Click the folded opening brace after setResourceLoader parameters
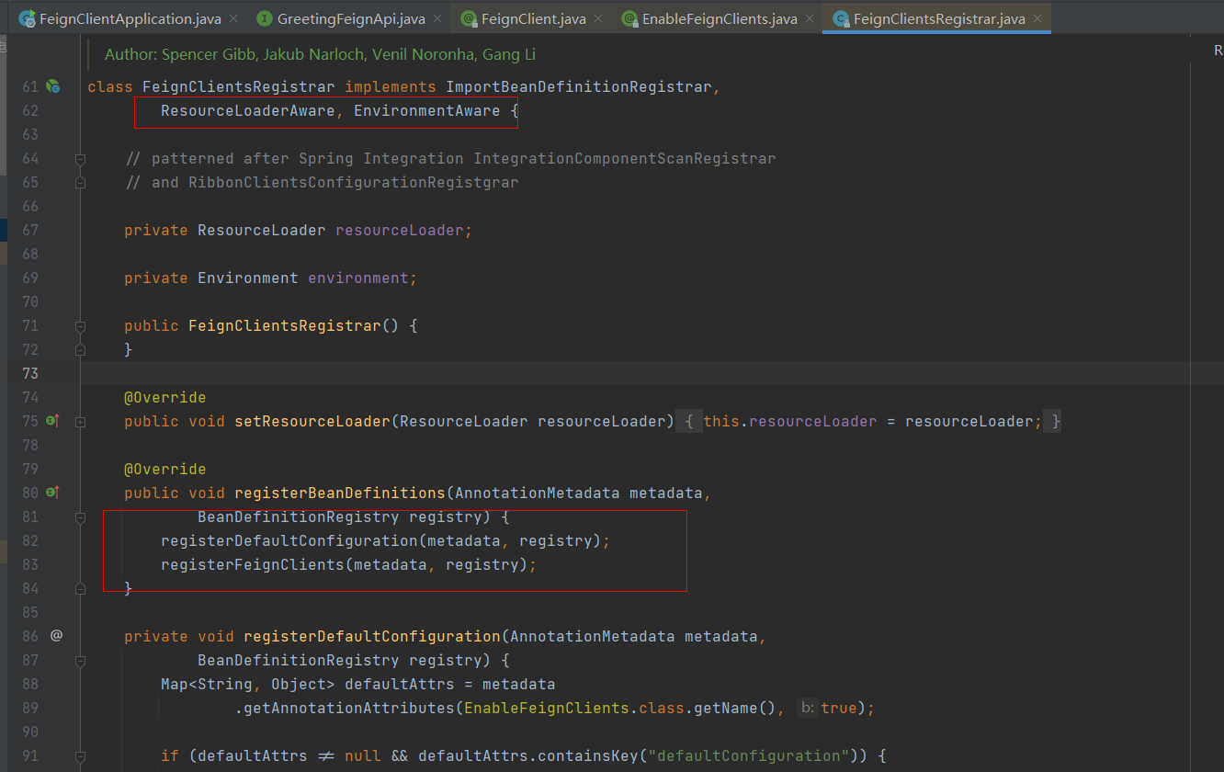 (689, 421)
